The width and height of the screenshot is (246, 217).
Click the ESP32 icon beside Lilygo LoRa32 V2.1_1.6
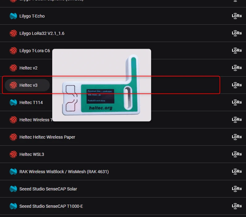coord(13,33)
